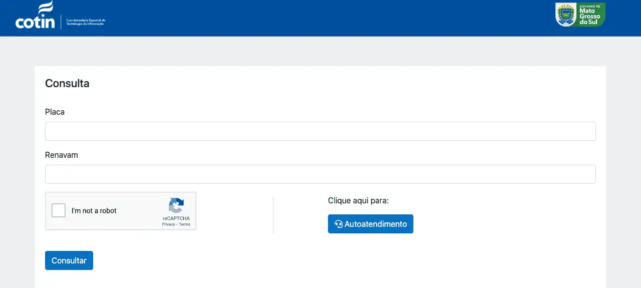Click the reCAPTCHA circular arrows logo

coord(176,206)
